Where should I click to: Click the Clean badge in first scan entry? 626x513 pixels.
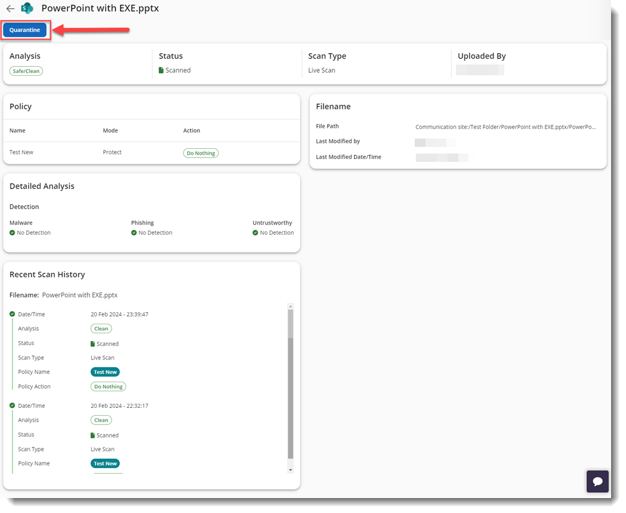tap(101, 328)
